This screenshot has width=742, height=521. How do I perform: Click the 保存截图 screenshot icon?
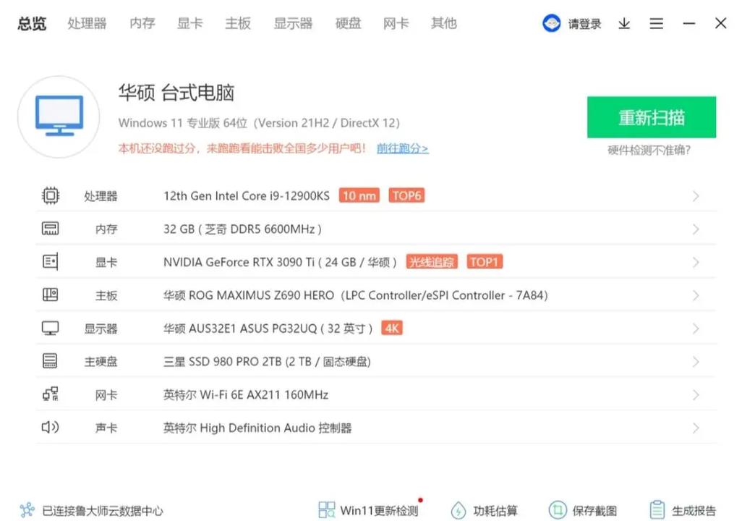557,509
